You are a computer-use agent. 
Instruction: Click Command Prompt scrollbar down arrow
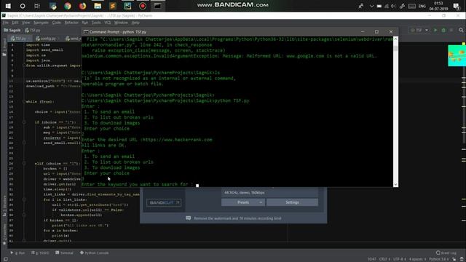click(395, 184)
